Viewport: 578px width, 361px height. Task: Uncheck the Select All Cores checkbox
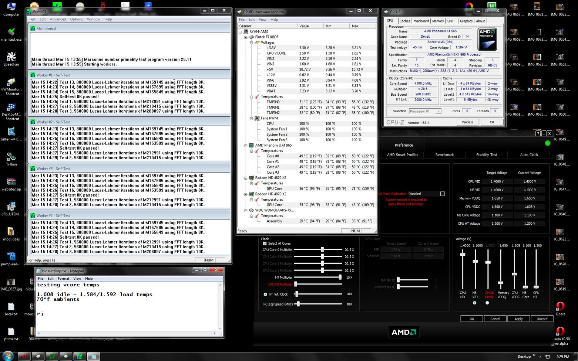point(265,243)
